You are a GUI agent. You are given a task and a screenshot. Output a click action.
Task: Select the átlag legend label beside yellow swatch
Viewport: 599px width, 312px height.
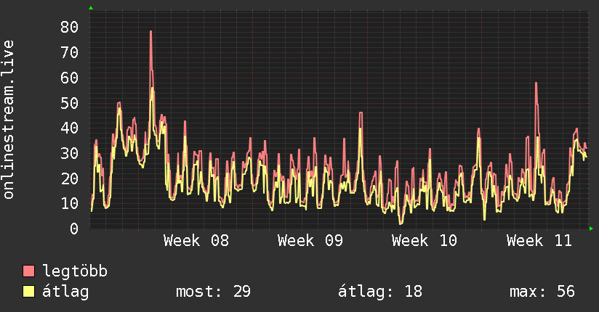click(65, 292)
